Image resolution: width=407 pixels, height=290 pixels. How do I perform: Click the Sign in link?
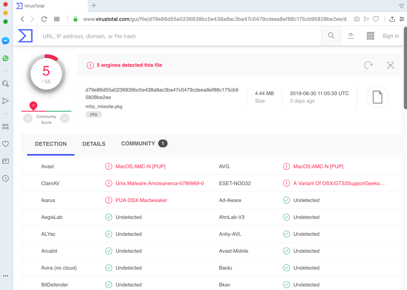coord(391,36)
